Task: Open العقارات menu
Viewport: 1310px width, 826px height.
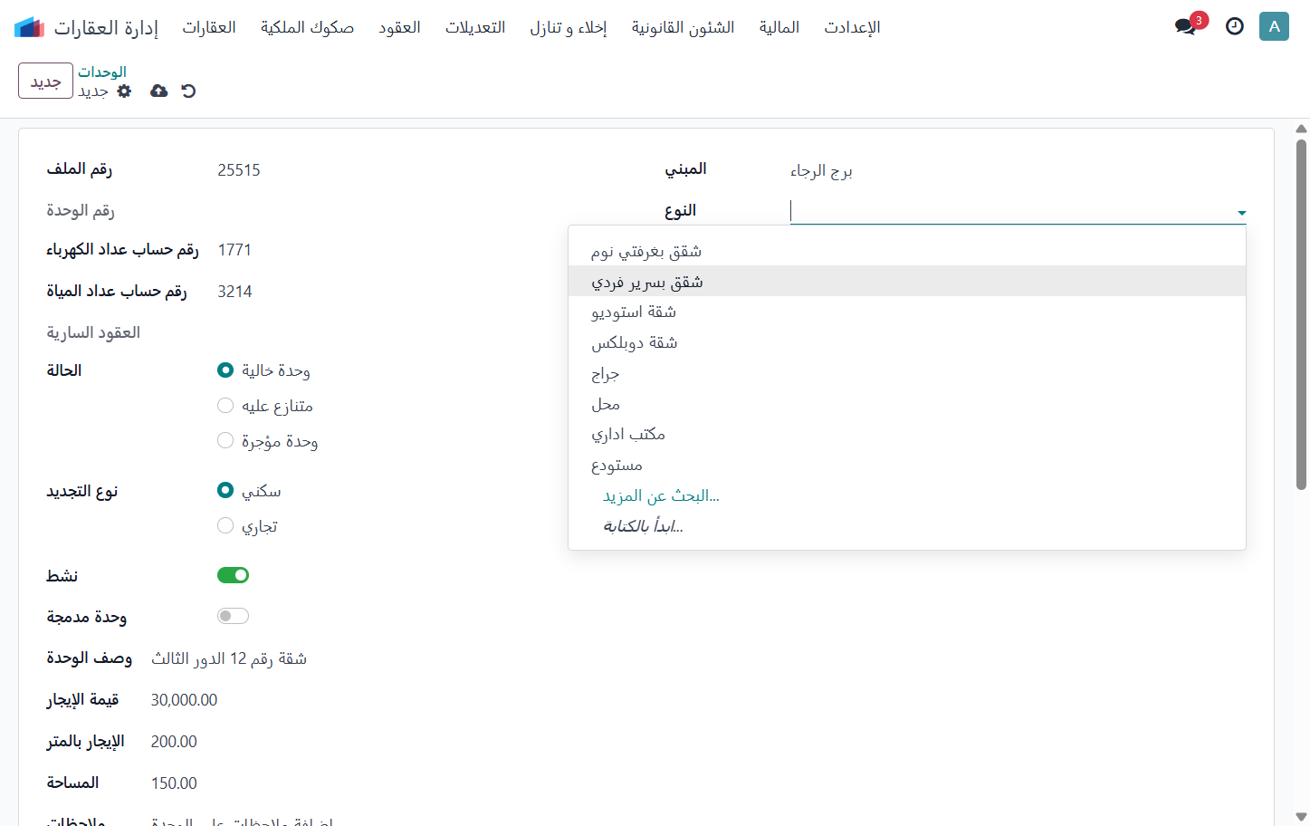Action: (x=209, y=27)
